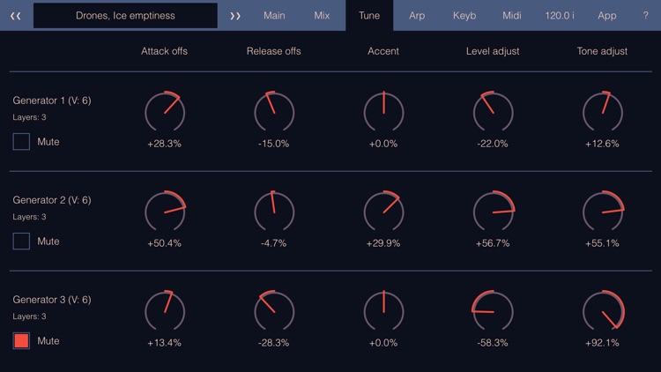
Task: Click Generator 2 Accent knob
Action: point(383,212)
